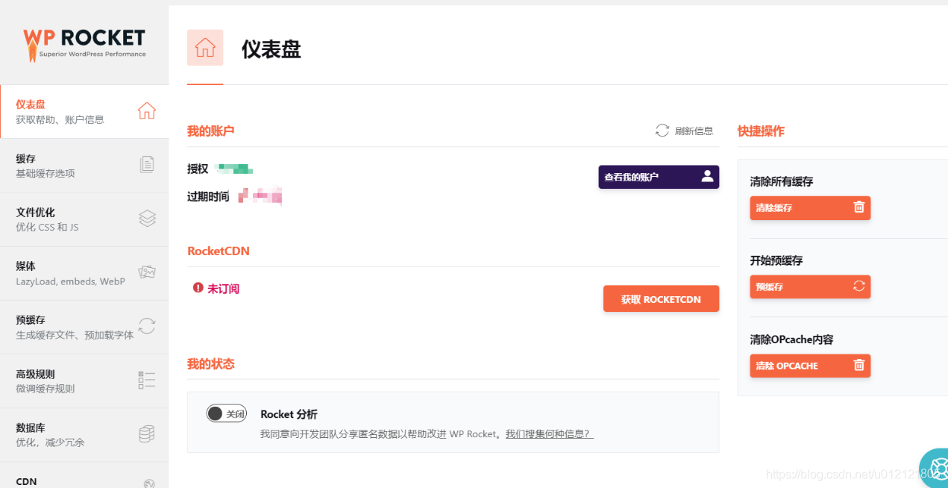Click the house icon in 仪表盘 sidebar row
948x488 pixels.
[x=147, y=110]
